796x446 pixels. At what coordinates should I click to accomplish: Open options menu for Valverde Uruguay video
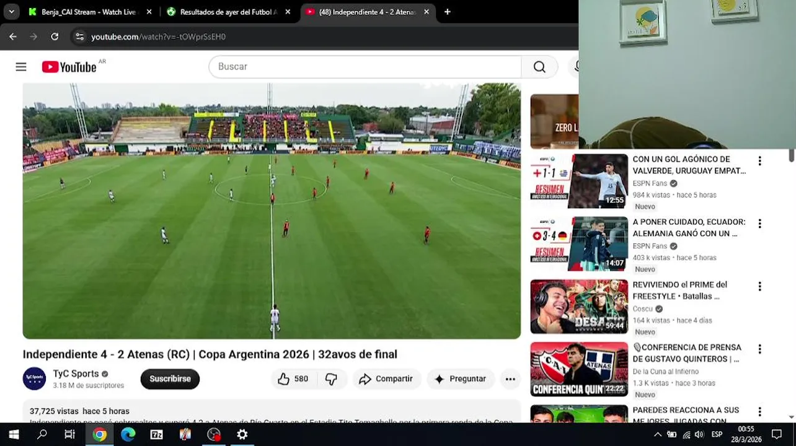coord(759,161)
